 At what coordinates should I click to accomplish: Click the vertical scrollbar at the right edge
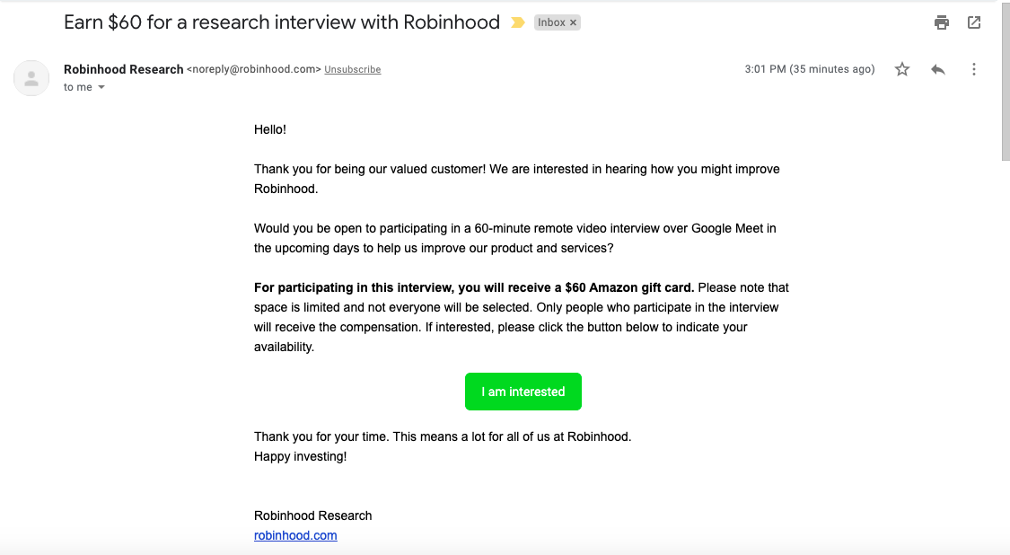(x=1006, y=81)
